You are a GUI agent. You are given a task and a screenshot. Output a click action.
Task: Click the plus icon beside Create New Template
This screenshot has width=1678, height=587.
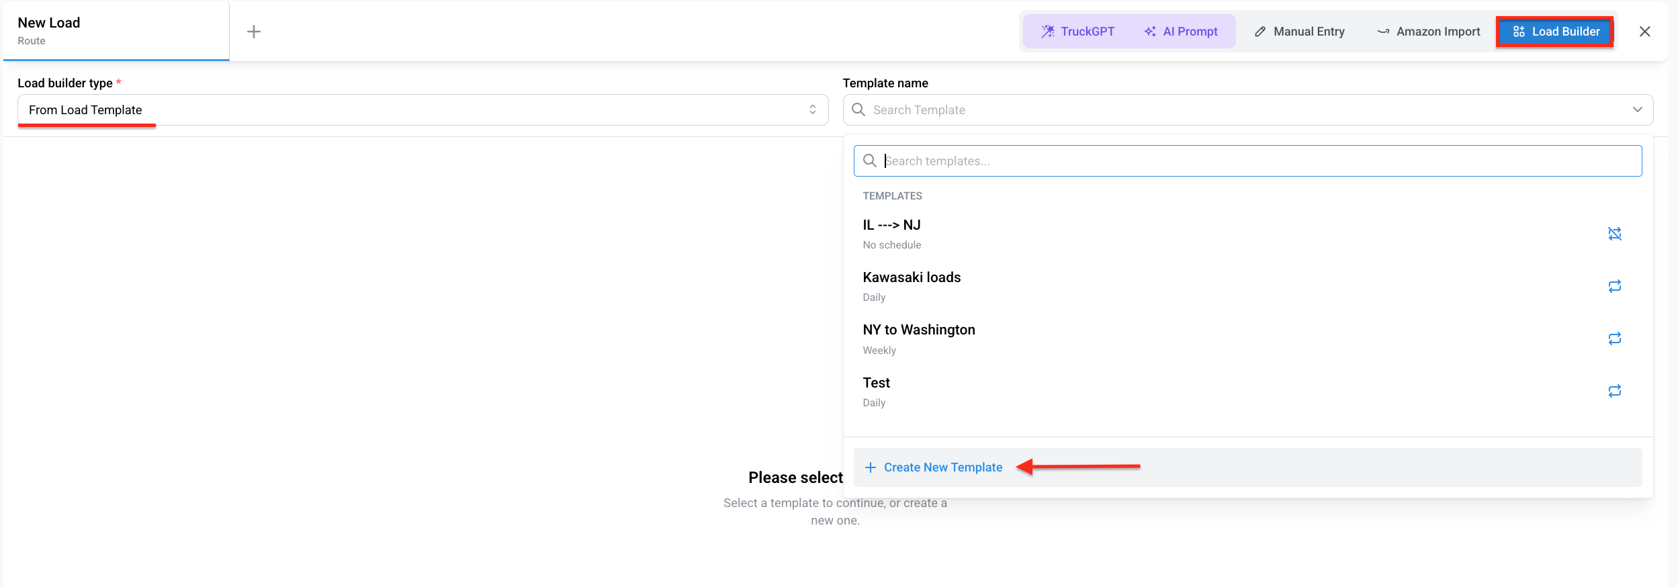pos(871,467)
